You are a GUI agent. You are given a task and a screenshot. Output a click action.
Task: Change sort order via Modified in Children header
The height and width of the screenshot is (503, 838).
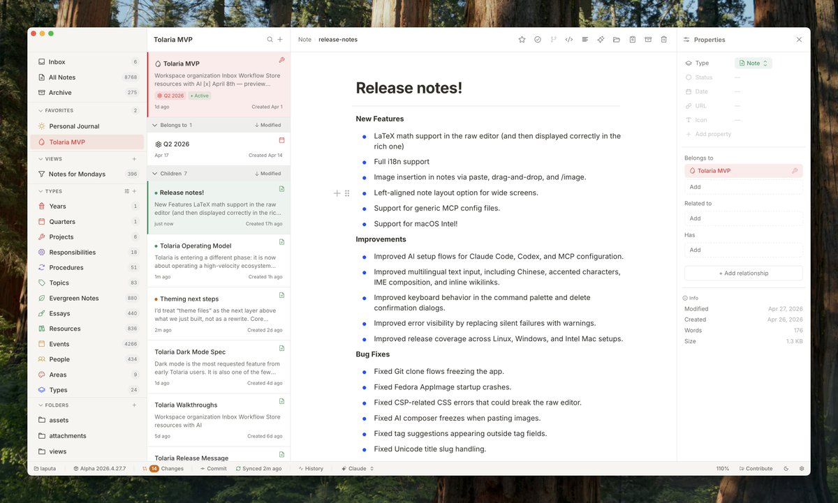[268, 174]
